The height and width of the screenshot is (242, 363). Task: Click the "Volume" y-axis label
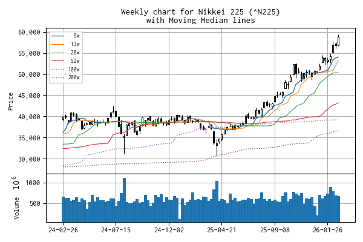coord(16,208)
